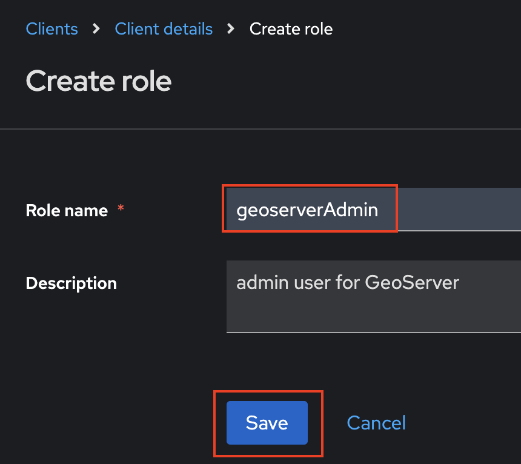Open the Client details breadcrumb link
This screenshot has width=521, height=464.
click(164, 28)
